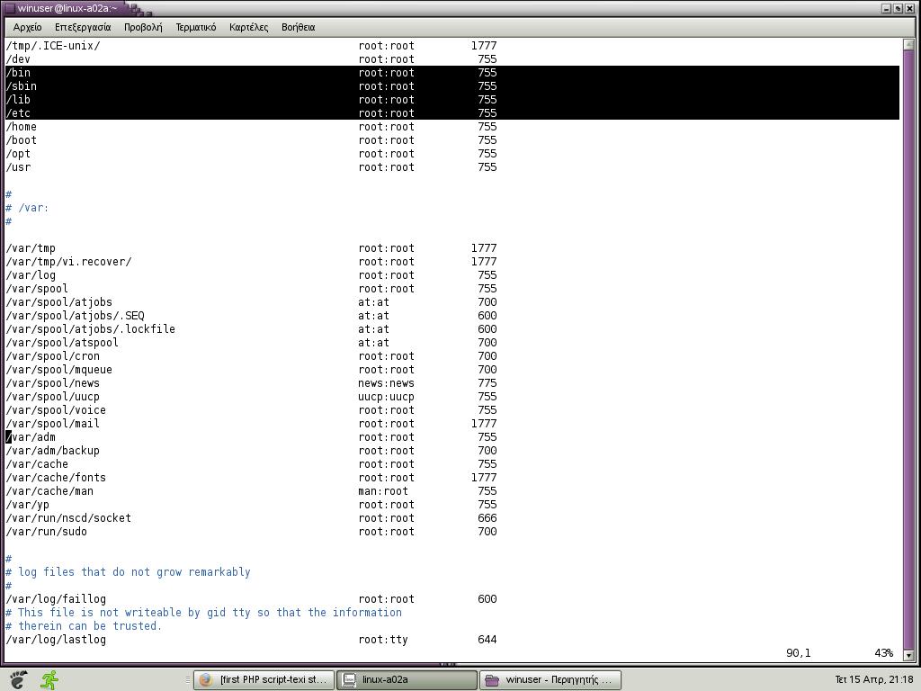This screenshot has width=921, height=691.
Task: Click the /var/log/faillog path
Action: pyautogui.click(x=56, y=600)
